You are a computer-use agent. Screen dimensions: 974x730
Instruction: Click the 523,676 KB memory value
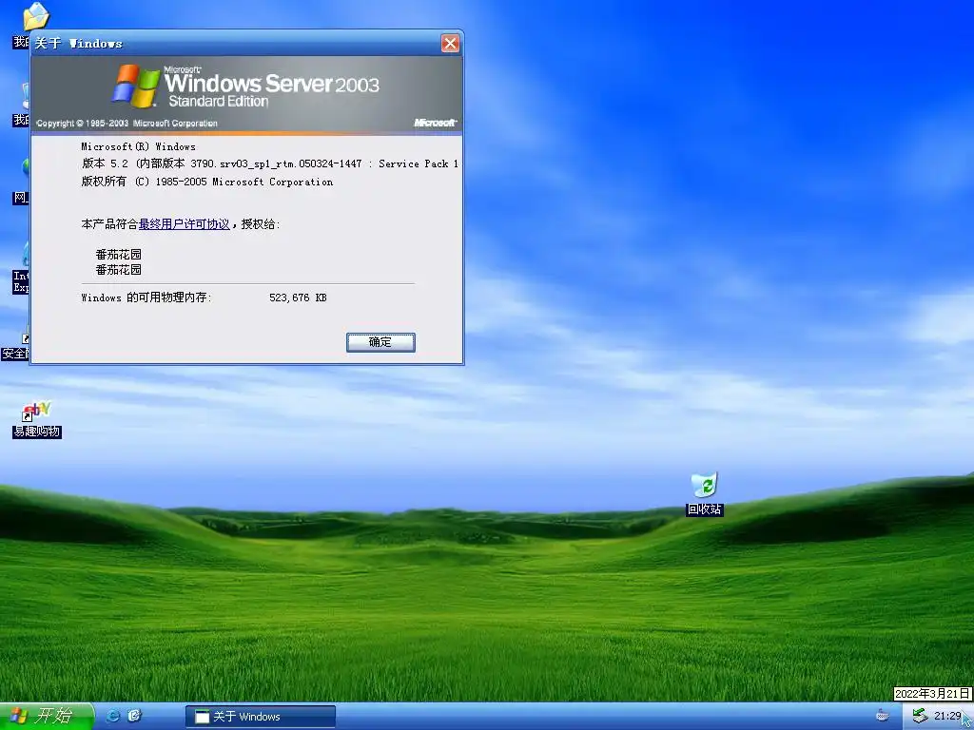298,298
